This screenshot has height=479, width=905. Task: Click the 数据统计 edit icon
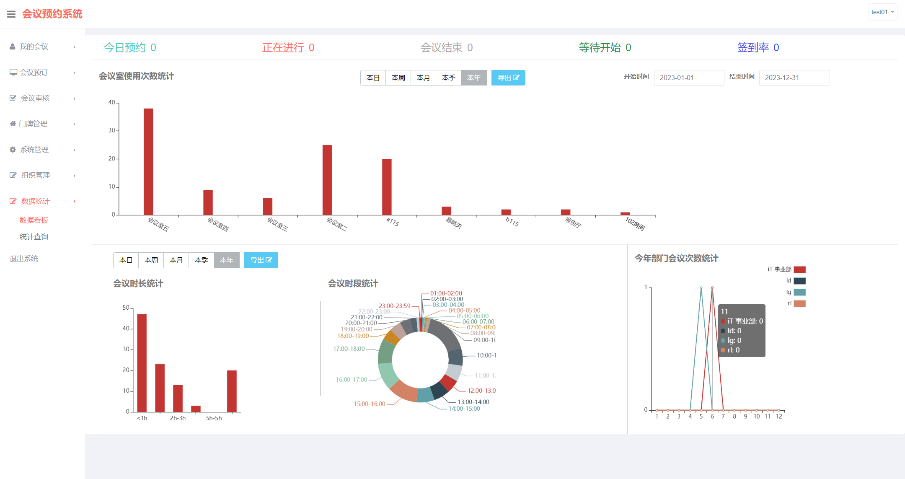click(x=13, y=201)
